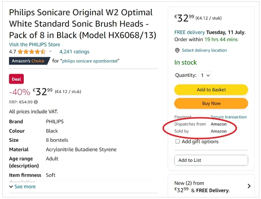Click the Add to List button
This screenshot has height=199, width=261.
click(211, 160)
